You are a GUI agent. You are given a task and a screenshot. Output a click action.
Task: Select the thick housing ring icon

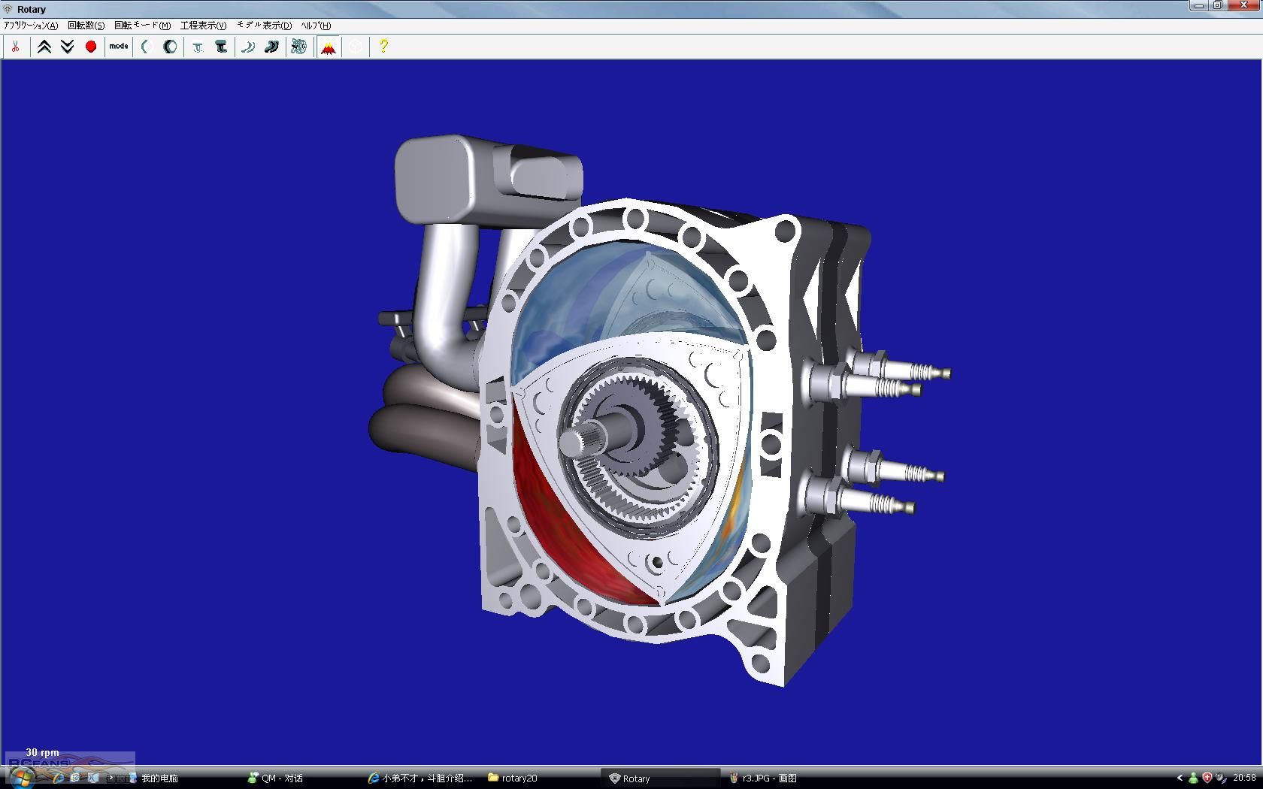(x=170, y=47)
